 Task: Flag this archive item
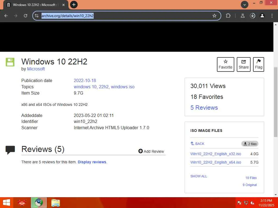click(258, 64)
